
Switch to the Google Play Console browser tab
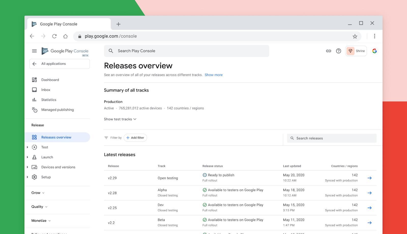(x=58, y=24)
